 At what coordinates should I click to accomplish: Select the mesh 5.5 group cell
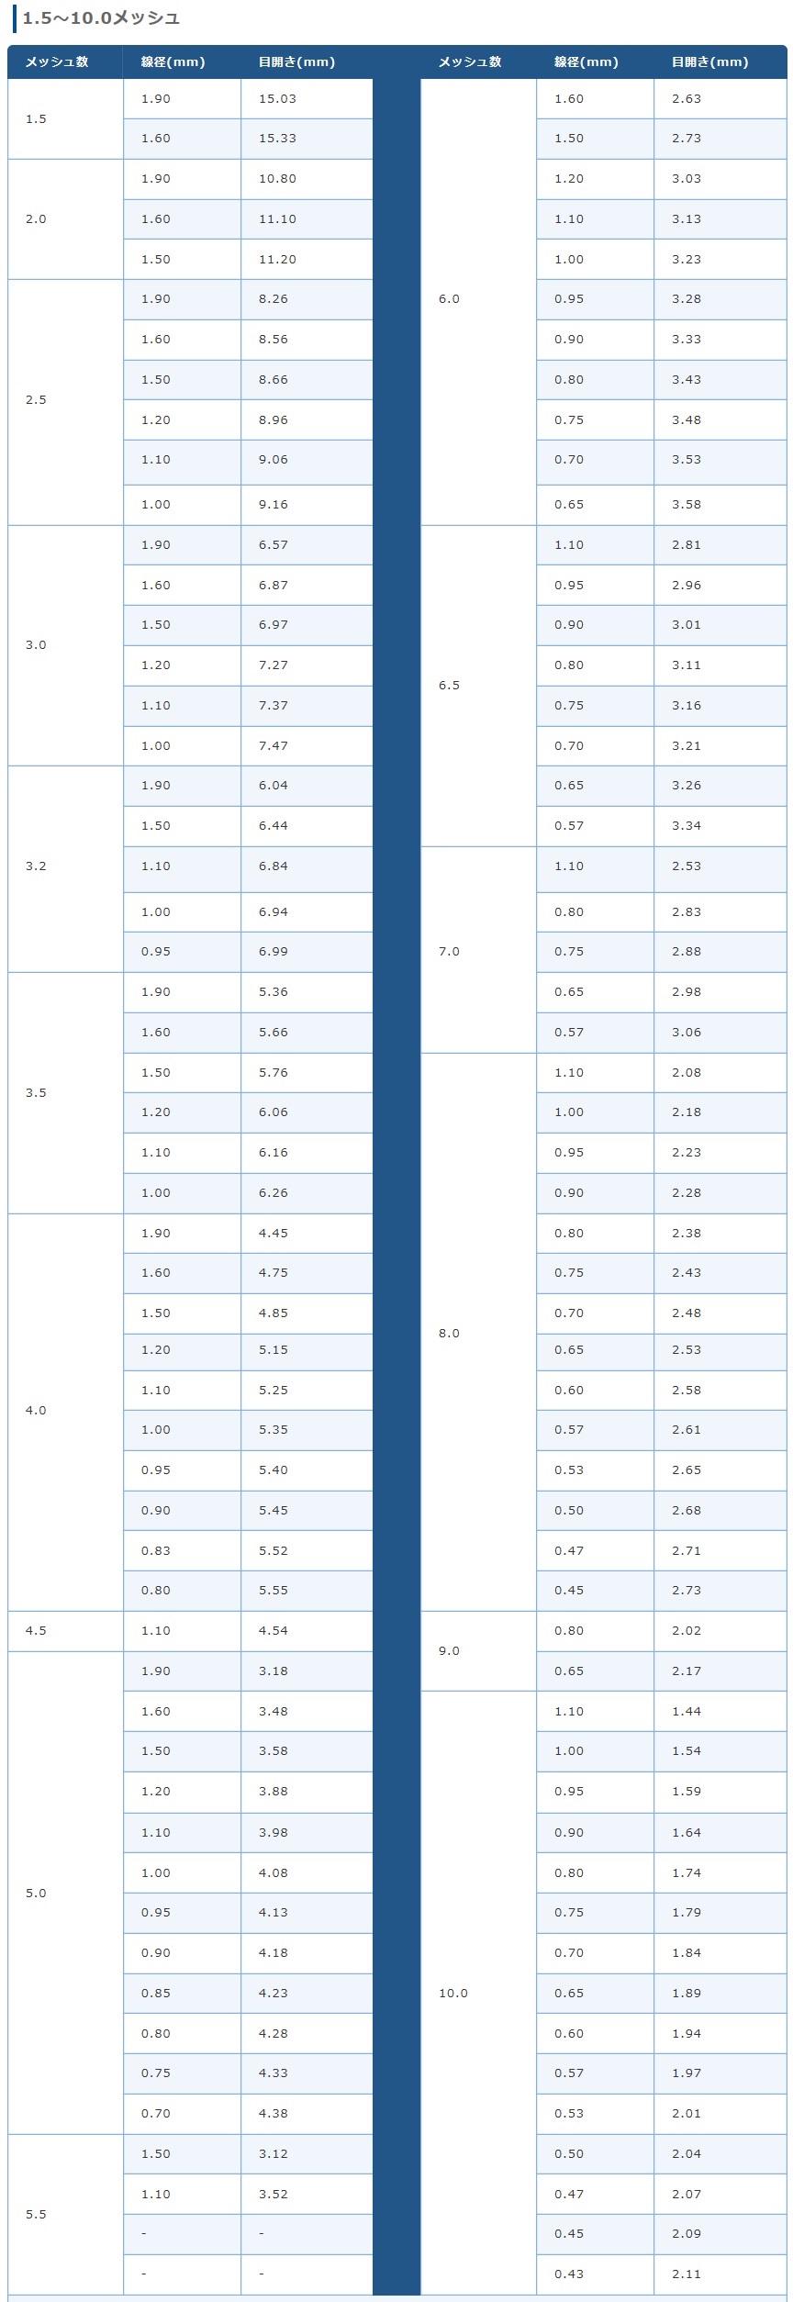point(65,2215)
